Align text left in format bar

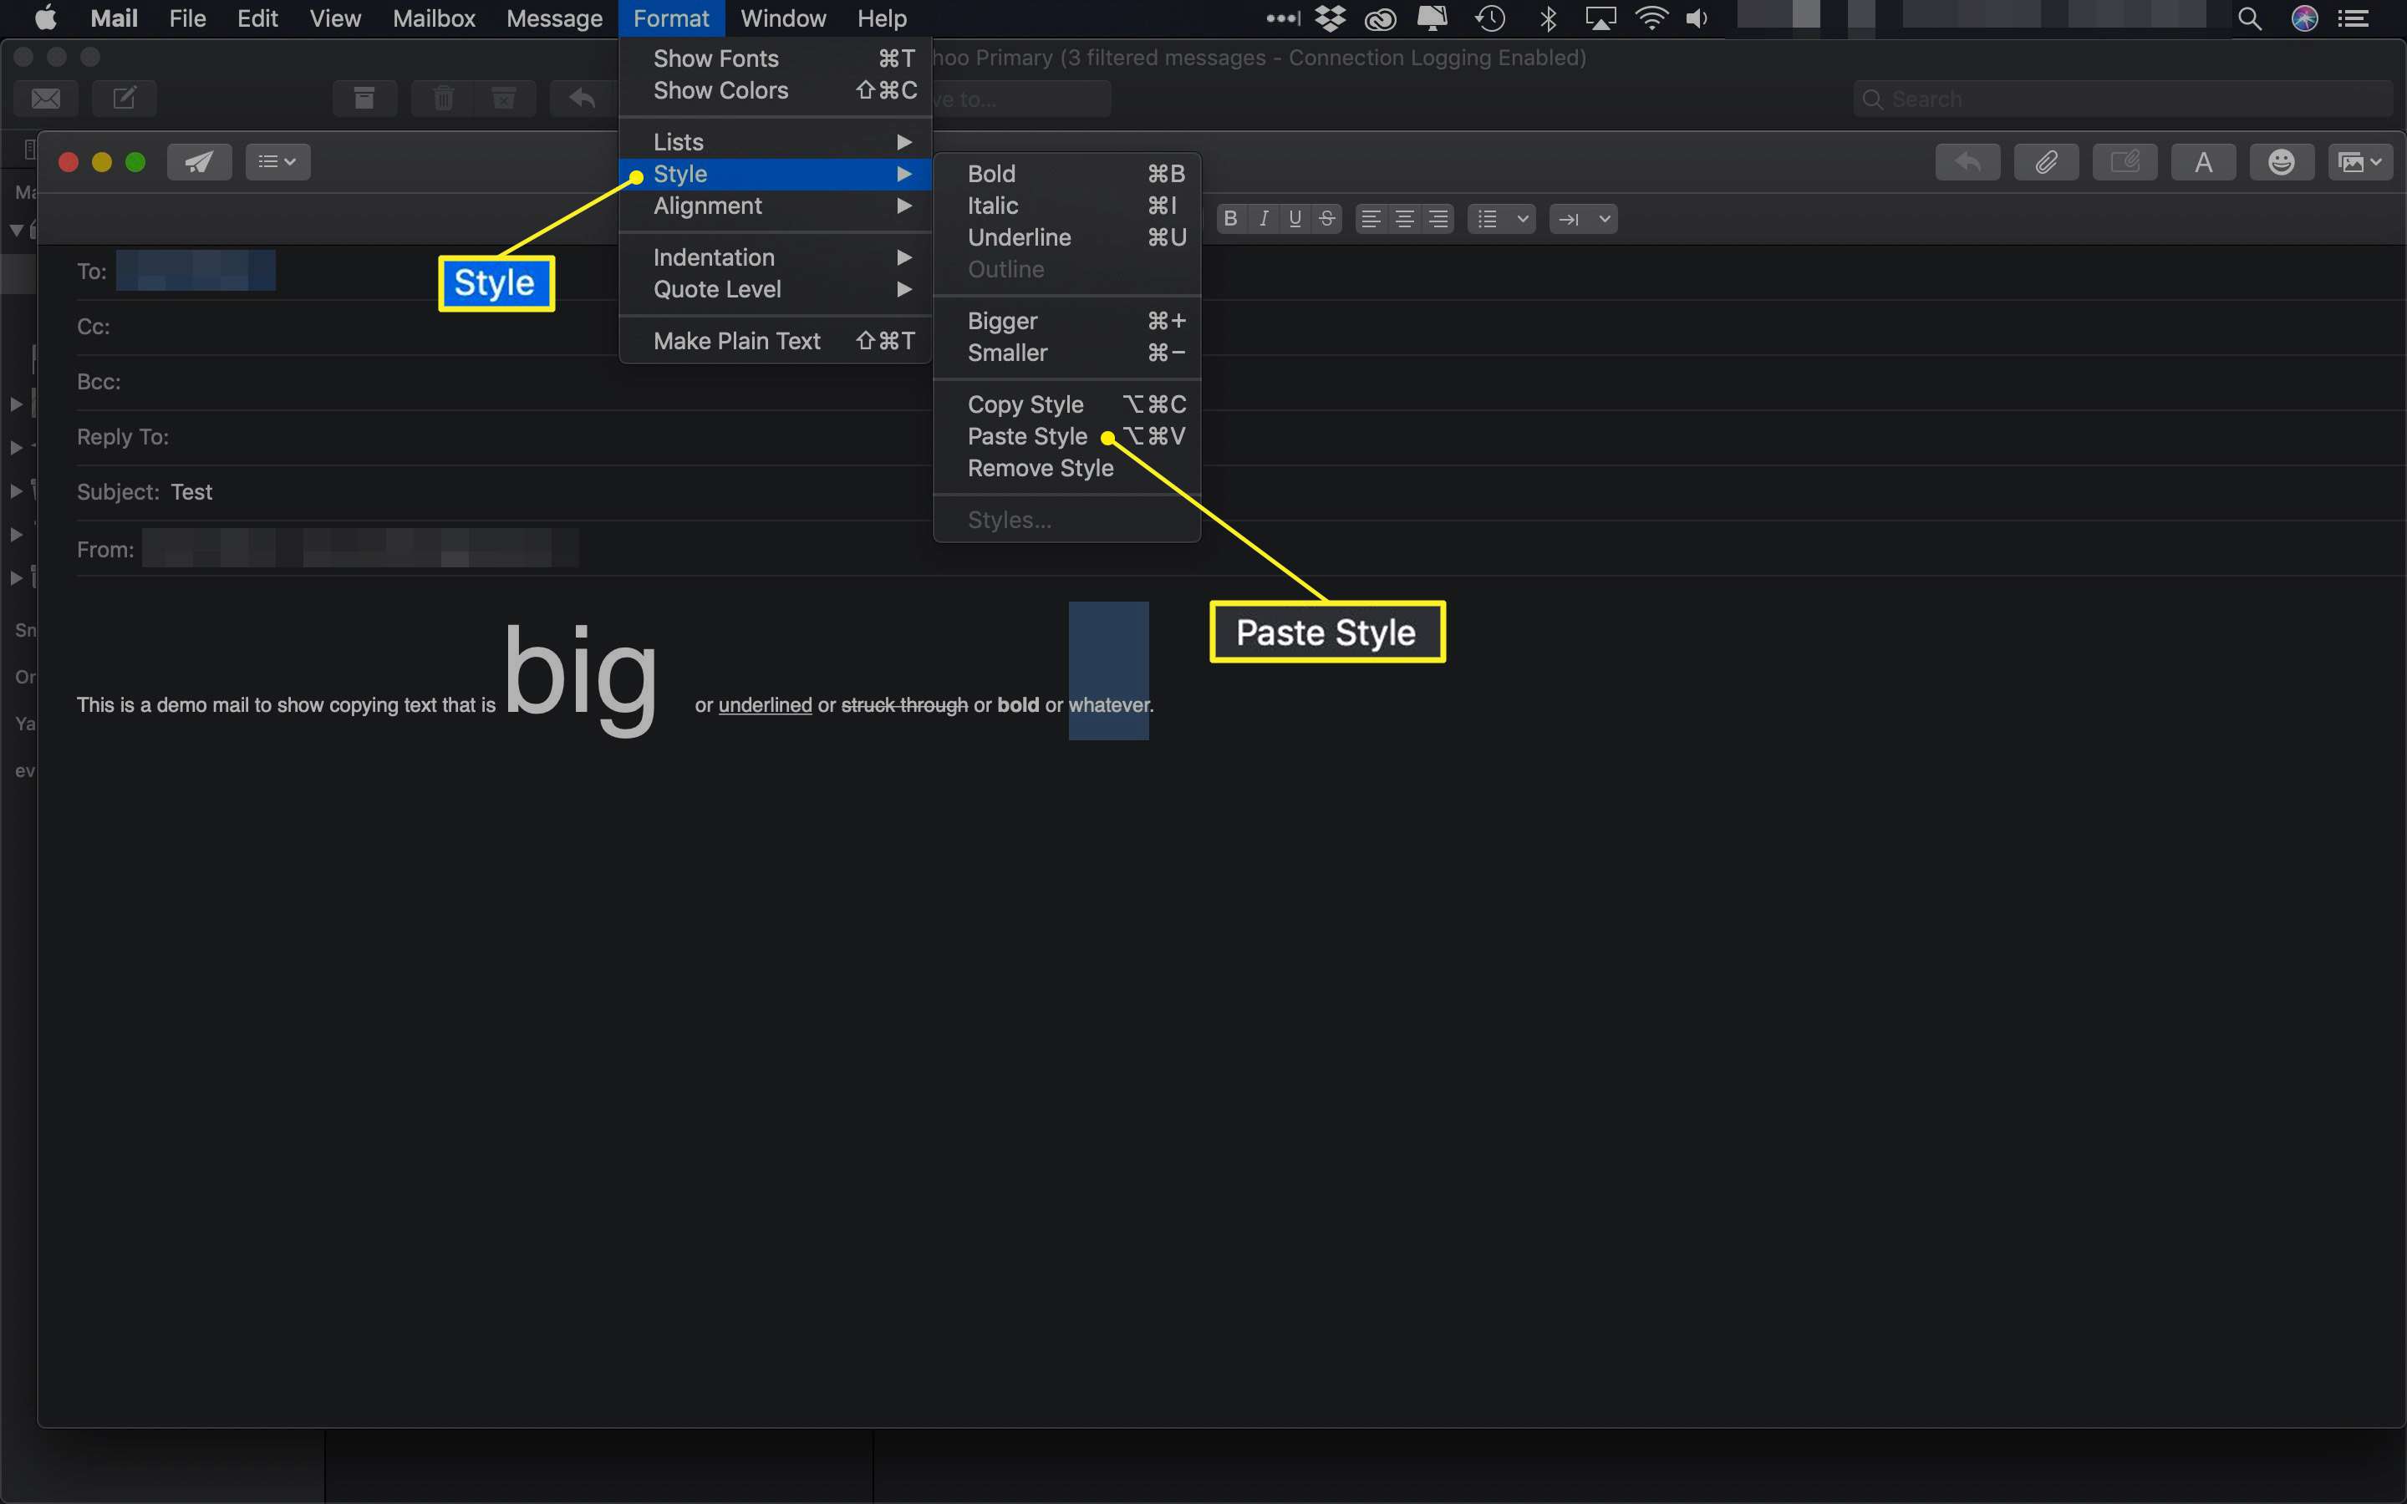1371,219
